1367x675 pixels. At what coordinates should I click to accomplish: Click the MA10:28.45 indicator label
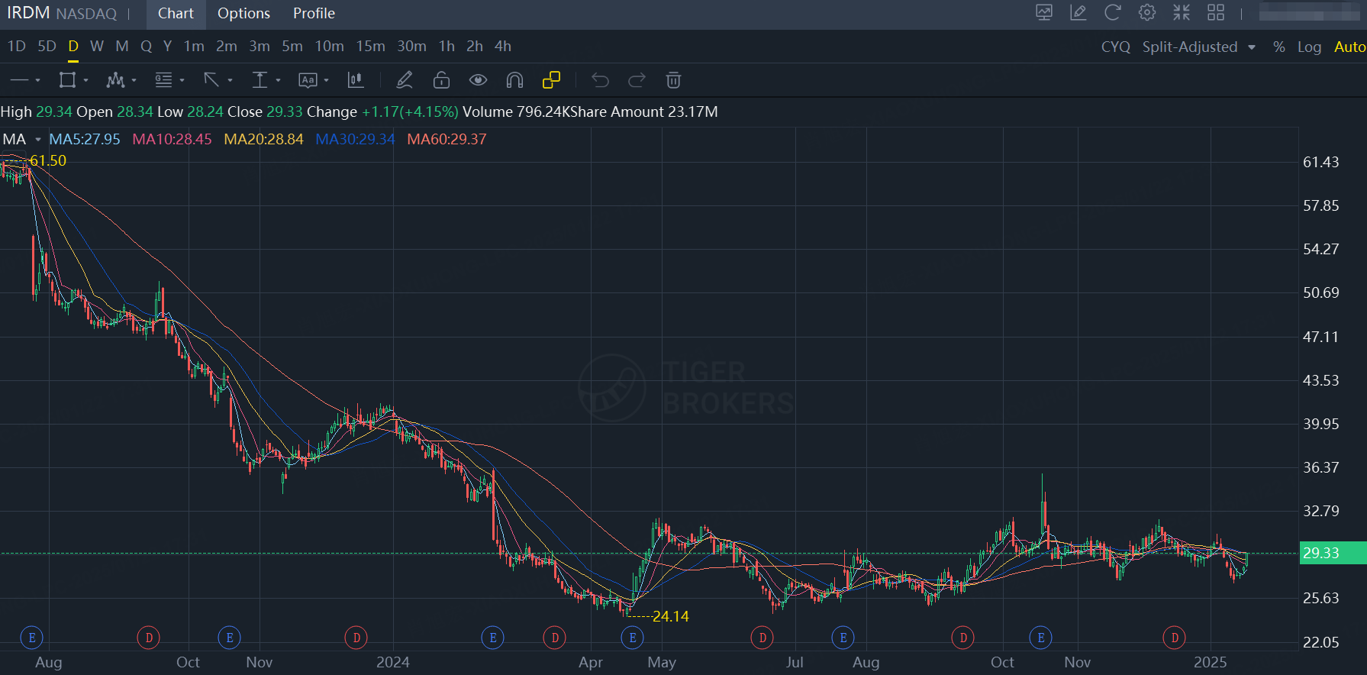click(x=172, y=139)
